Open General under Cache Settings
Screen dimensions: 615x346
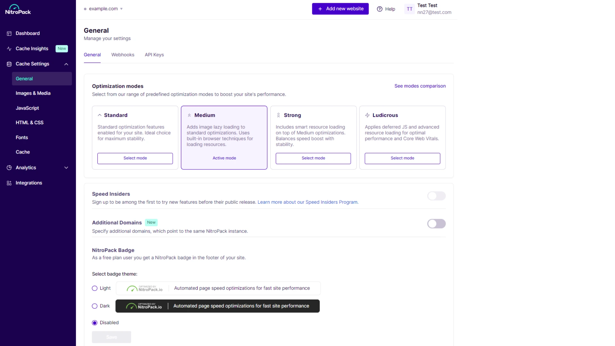[x=42, y=78]
